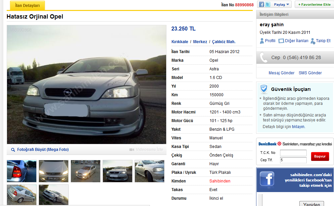This screenshot has width=334, height=206.
Task: Click the İlan Tarihi value 05 Haziran 2012
Action: pyautogui.click(x=224, y=52)
